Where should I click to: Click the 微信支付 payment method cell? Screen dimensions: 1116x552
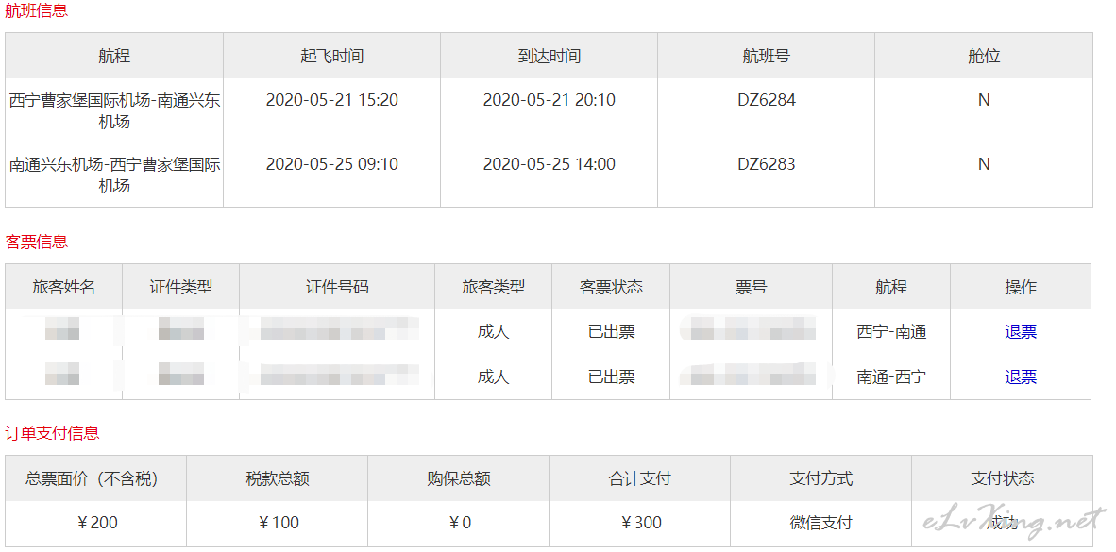point(820,523)
